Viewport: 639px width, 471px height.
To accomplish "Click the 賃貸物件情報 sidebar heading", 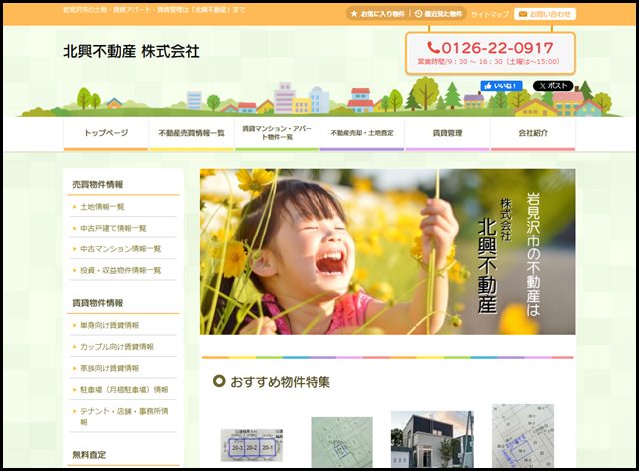I will coord(98,303).
